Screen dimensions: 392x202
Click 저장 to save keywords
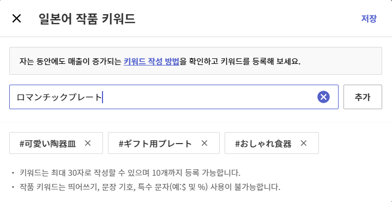(369, 19)
